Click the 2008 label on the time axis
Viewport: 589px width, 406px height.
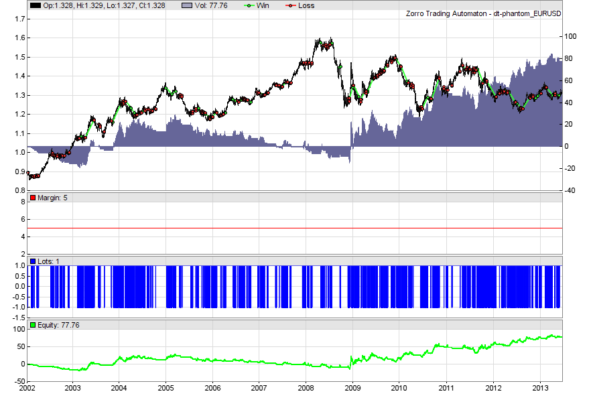click(306, 388)
